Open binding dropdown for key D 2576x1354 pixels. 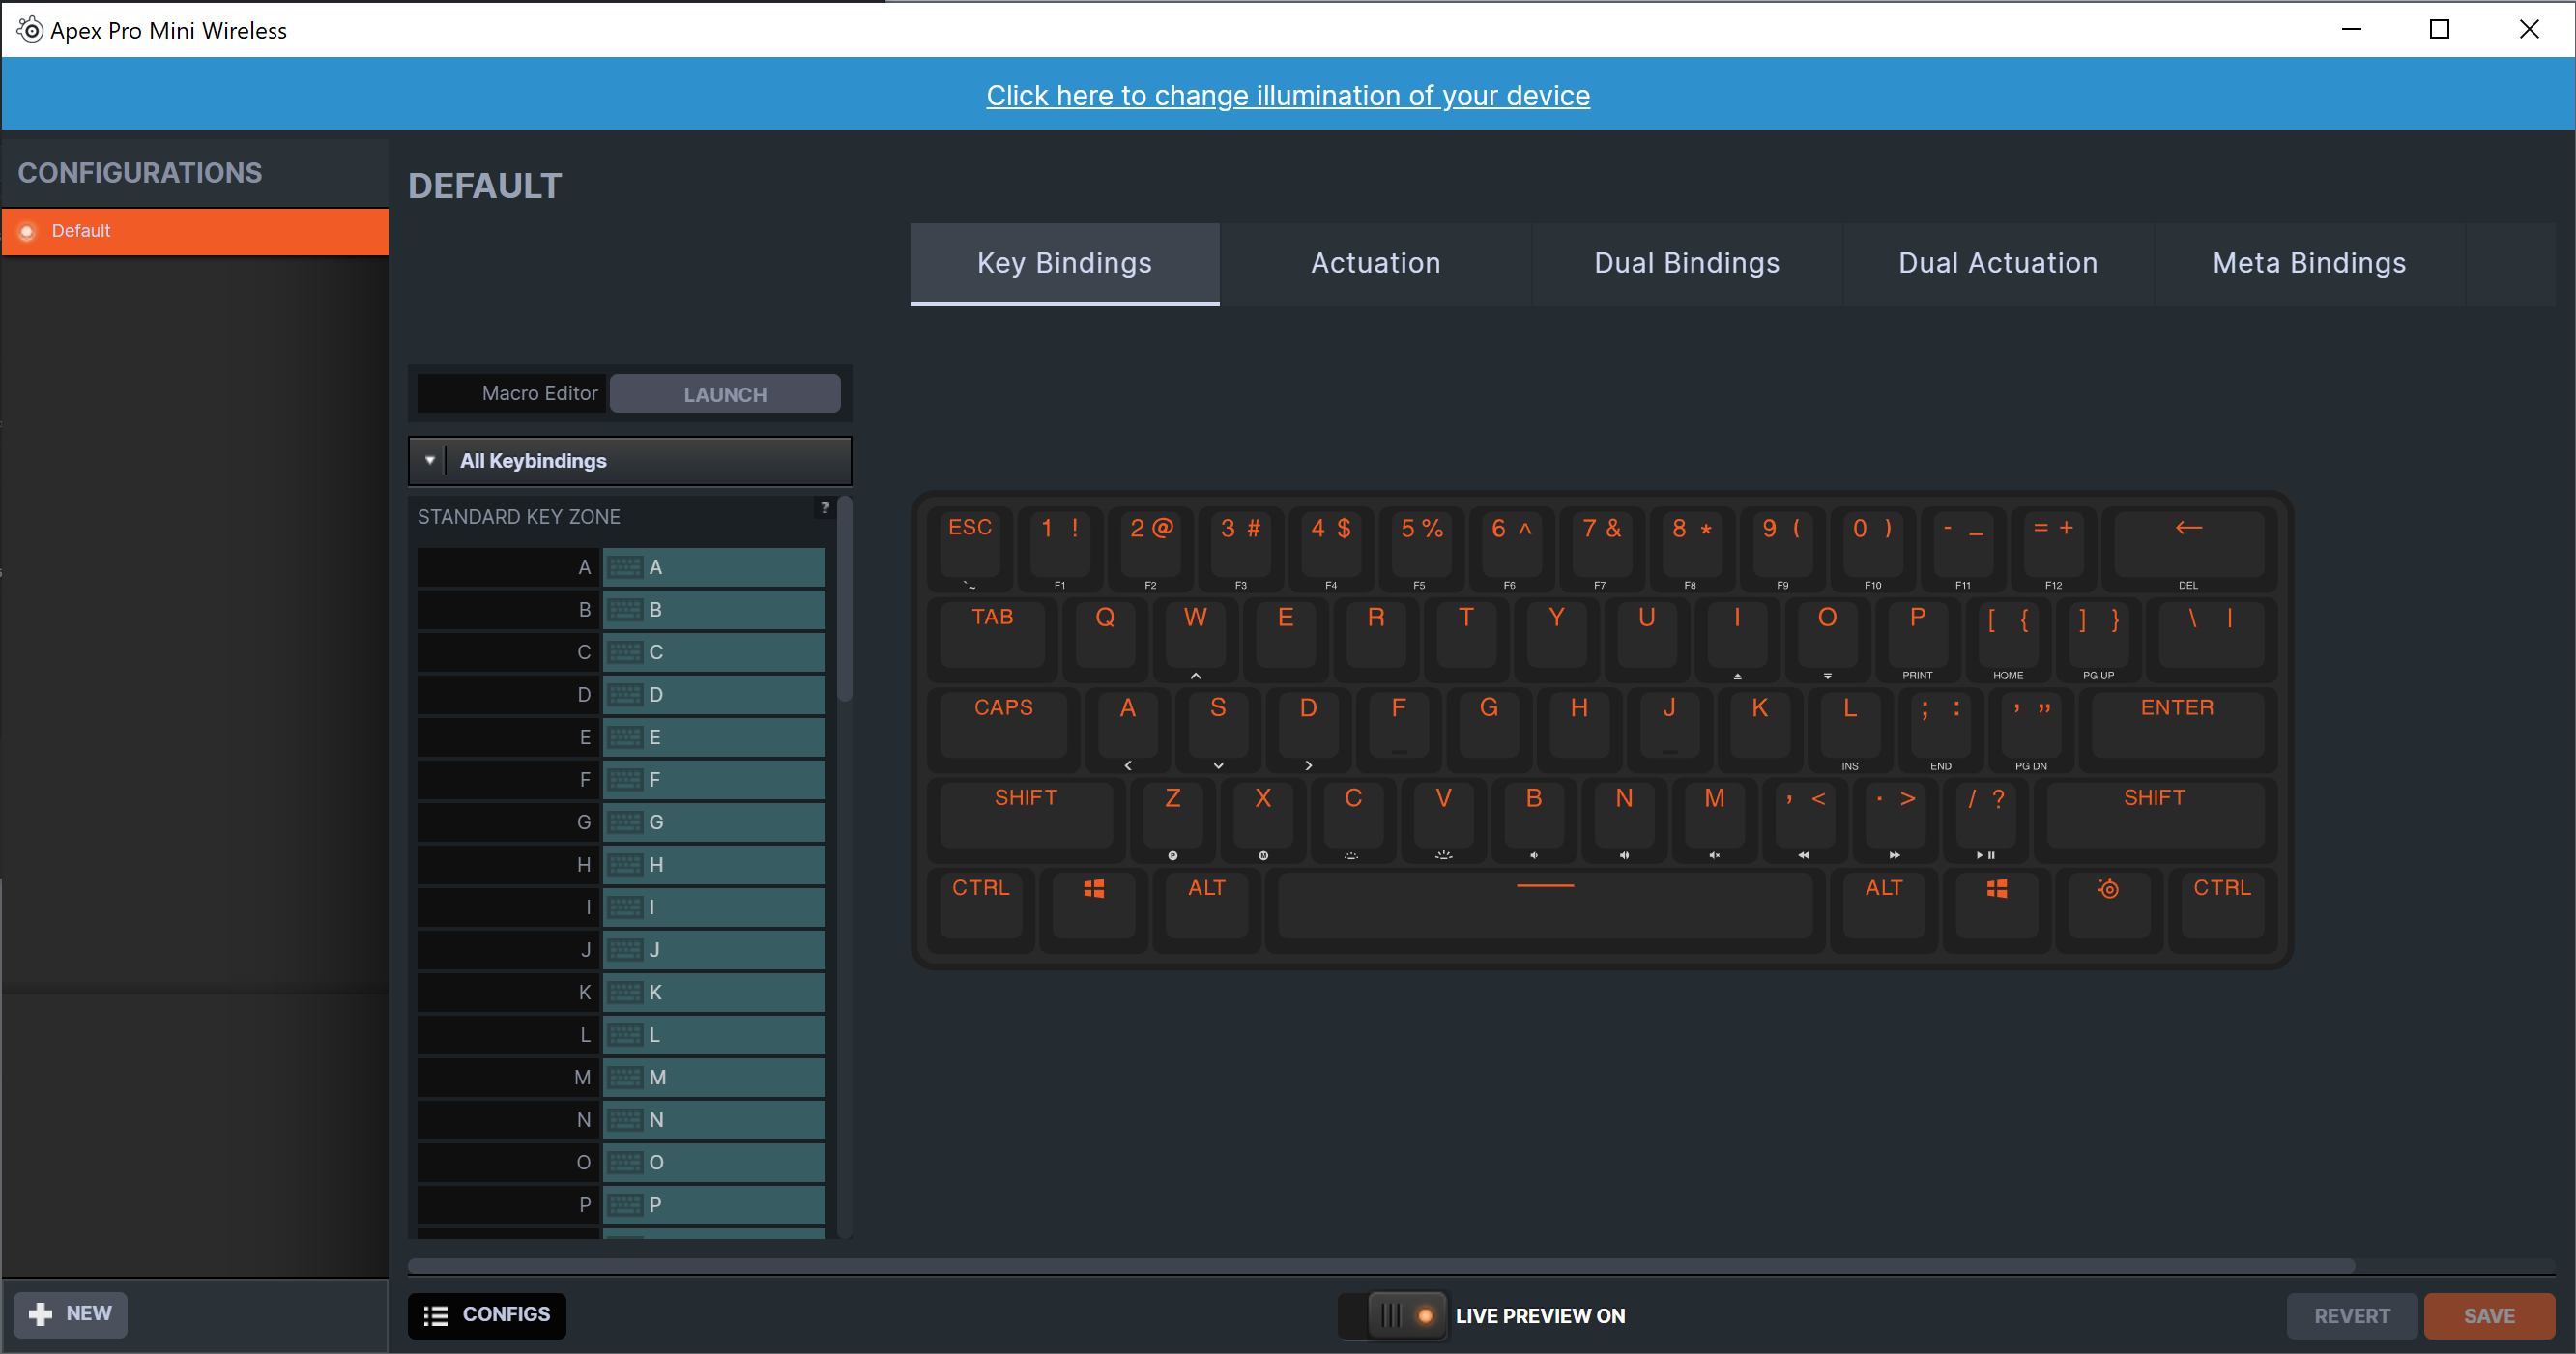pyautogui.click(x=714, y=695)
